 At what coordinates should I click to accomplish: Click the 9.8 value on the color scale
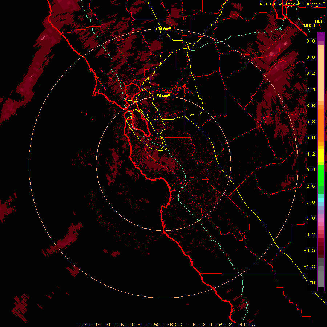point(311,41)
